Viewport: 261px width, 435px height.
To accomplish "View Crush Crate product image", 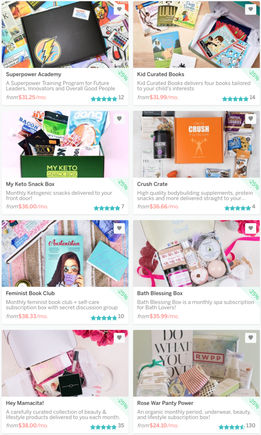I will click(x=197, y=144).
